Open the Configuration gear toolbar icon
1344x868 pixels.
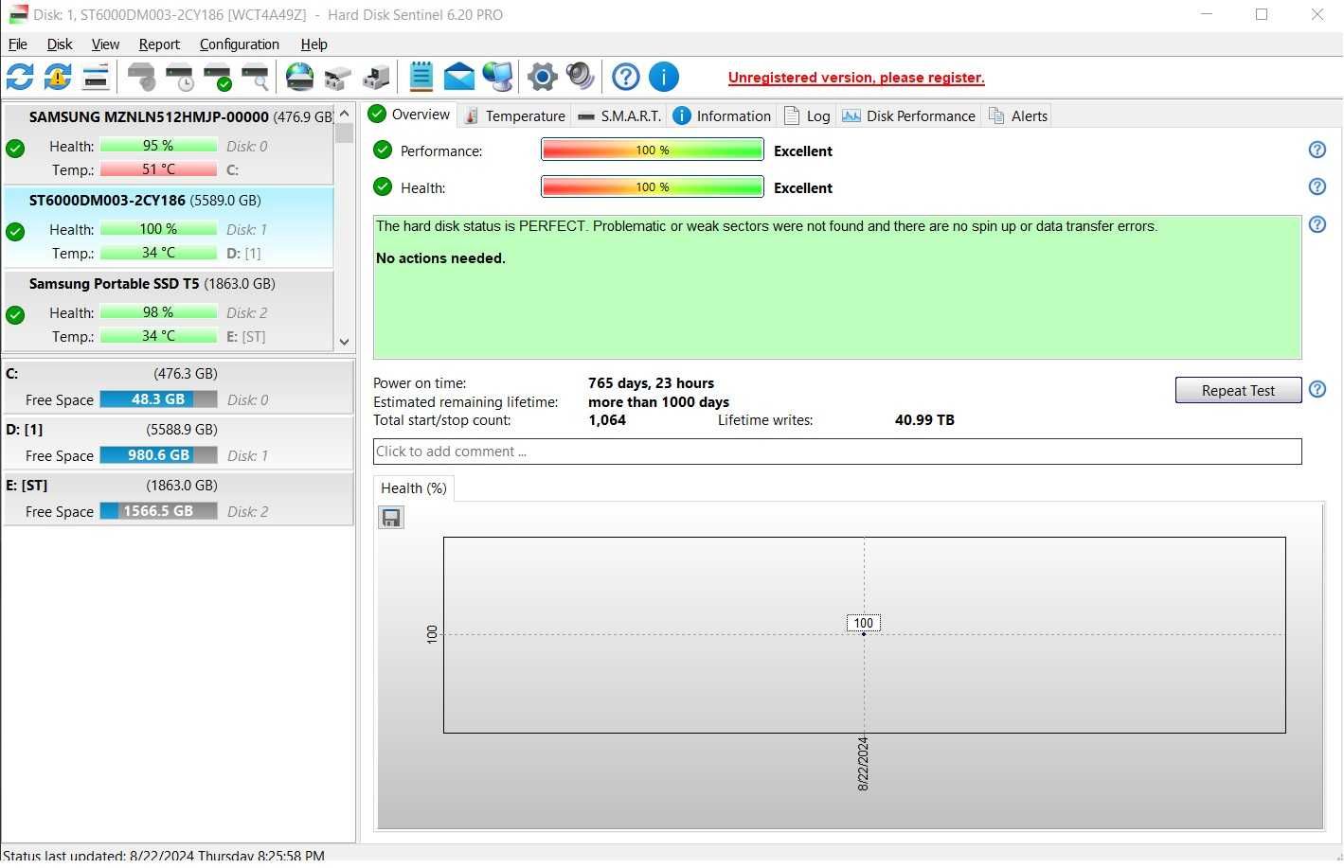pyautogui.click(x=542, y=77)
